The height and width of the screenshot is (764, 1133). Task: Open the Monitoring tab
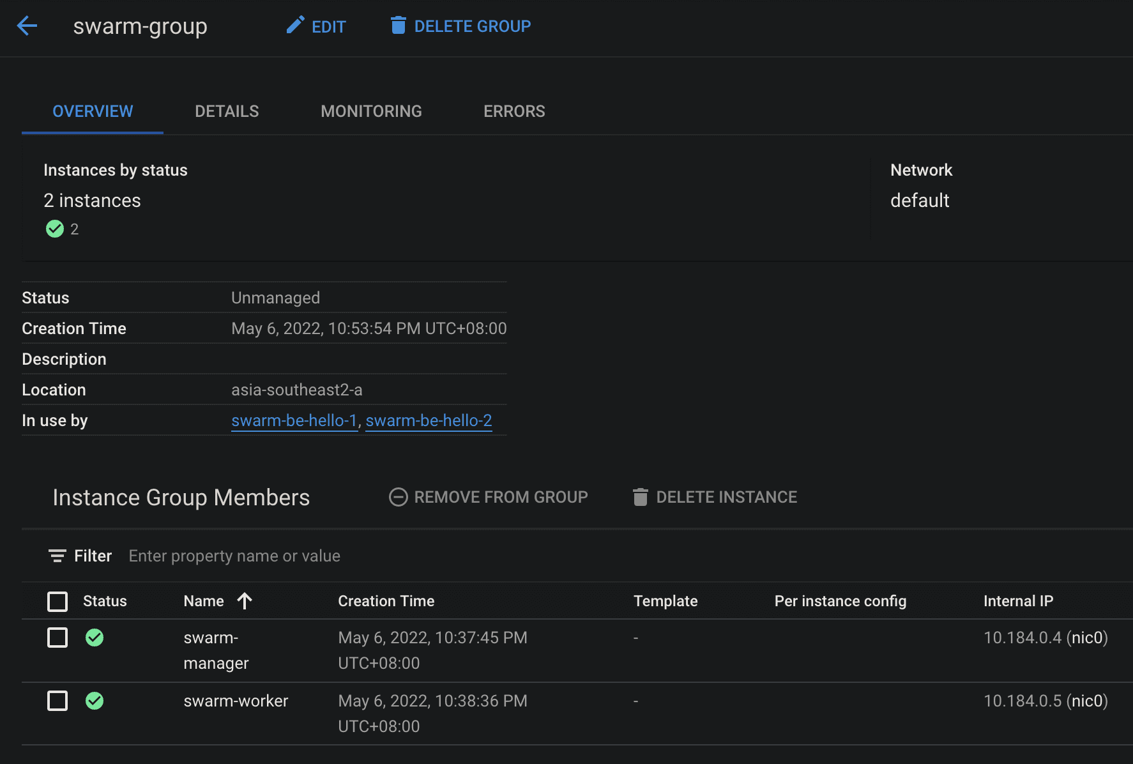(x=370, y=111)
